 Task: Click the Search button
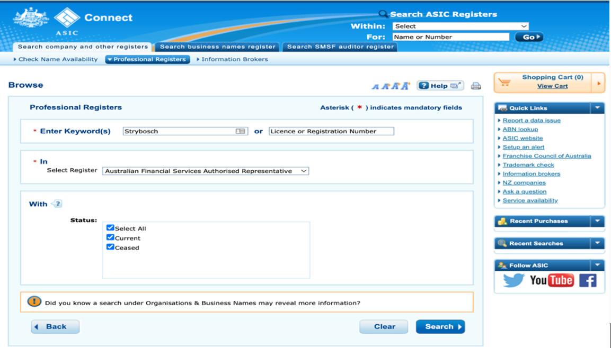[x=440, y=327]
